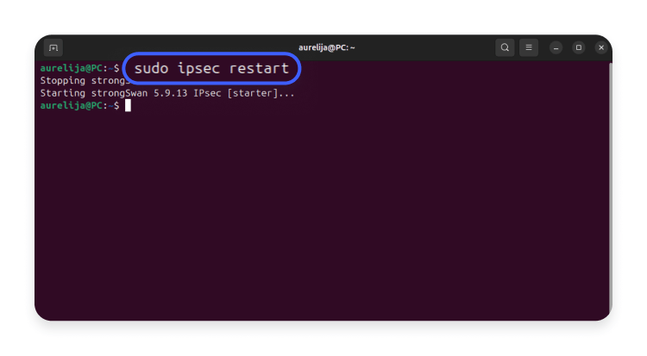Viewport: 647px width, 356px height.
Task: Click the highlighted 'sudo ipsec restart' command
Action: 211,68
